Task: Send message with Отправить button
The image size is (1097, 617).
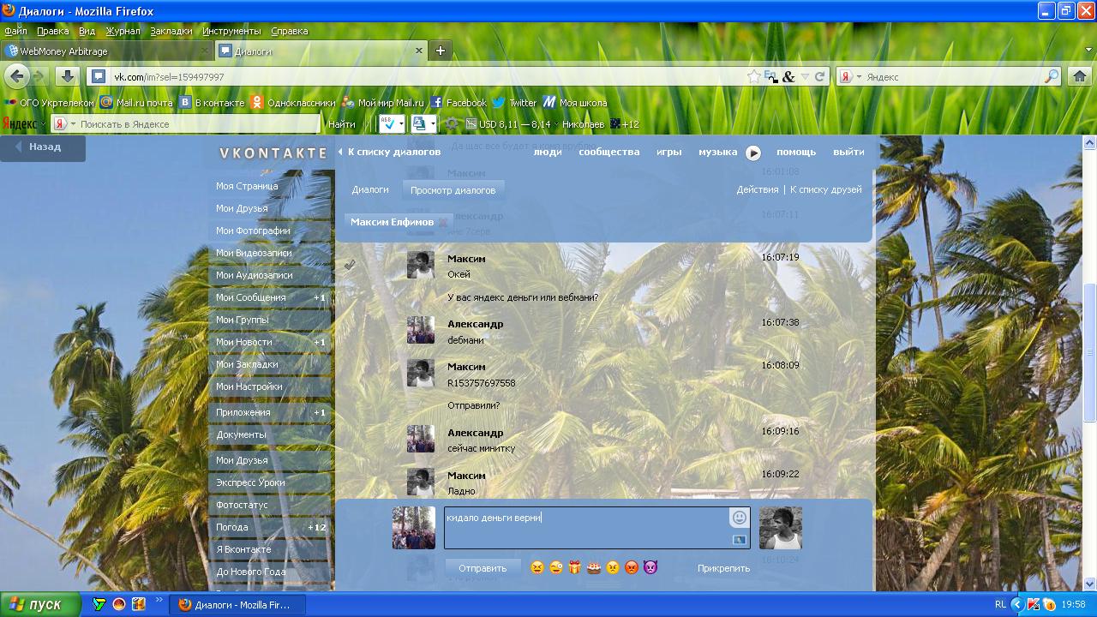Action: [483, 568]
